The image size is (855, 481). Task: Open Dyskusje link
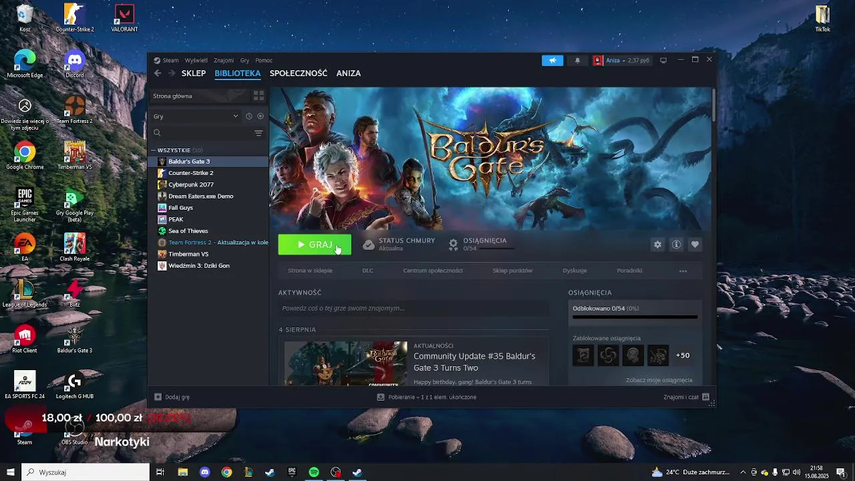pos(574,271)
